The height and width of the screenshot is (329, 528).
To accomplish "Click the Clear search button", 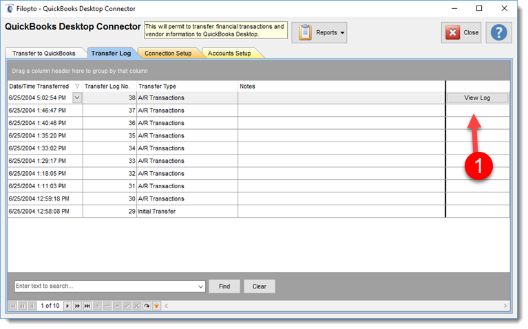I will click(260, 286).
